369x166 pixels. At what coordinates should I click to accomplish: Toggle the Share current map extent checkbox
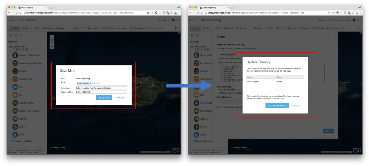click(220, 93)
